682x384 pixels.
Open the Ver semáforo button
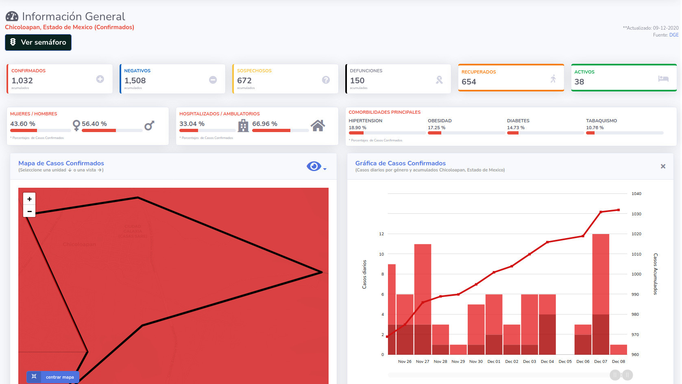coord(38,42)
